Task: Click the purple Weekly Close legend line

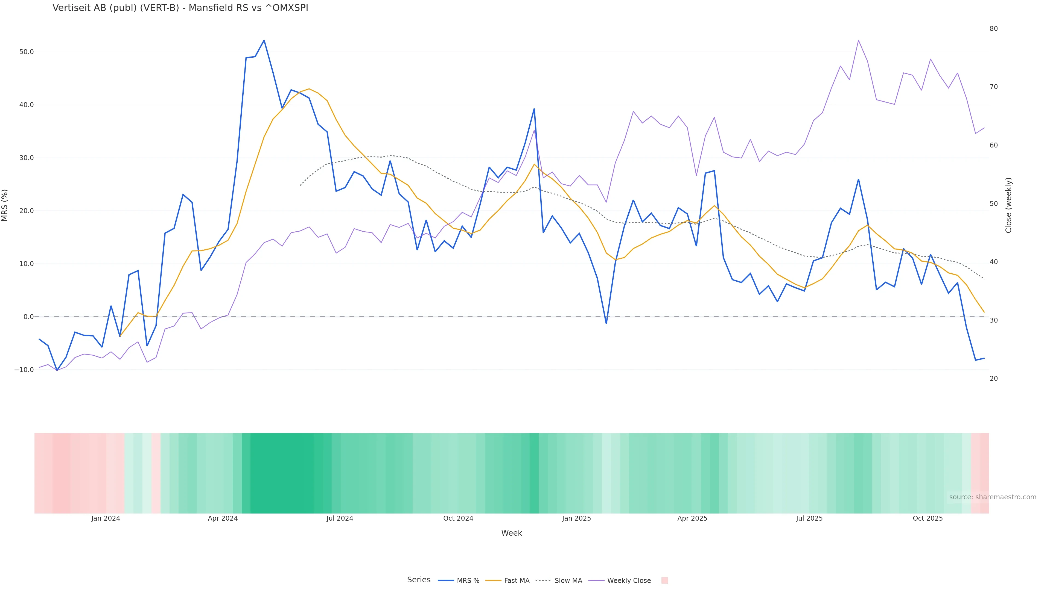Action: coord(596,580)
